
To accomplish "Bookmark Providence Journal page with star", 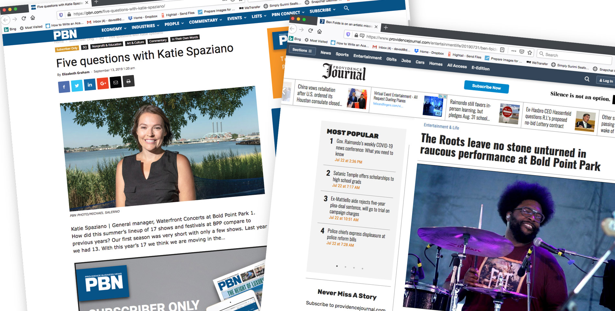I will tap(530, 52).
